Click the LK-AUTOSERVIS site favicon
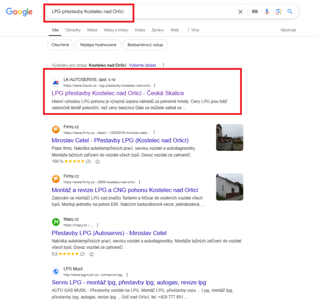Screen dimensions: 318x308 pyautogui.click(x=56, y=83)
